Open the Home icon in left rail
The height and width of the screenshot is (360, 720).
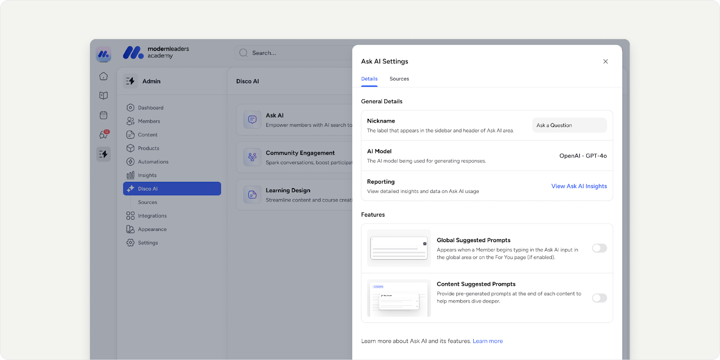pyautogui.click(x=103, y=76)
